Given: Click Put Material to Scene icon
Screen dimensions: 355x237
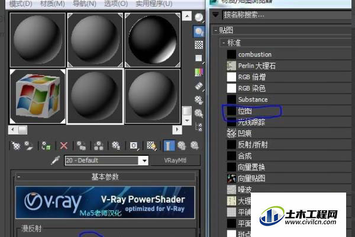Looking at the screenshot, I should [x=29, y=146].
